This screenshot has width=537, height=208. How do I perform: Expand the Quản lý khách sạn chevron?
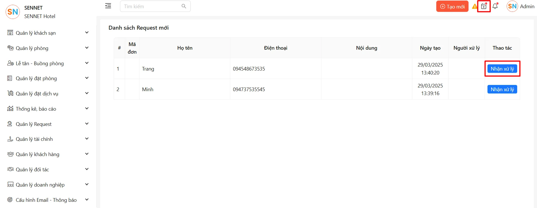87,33
